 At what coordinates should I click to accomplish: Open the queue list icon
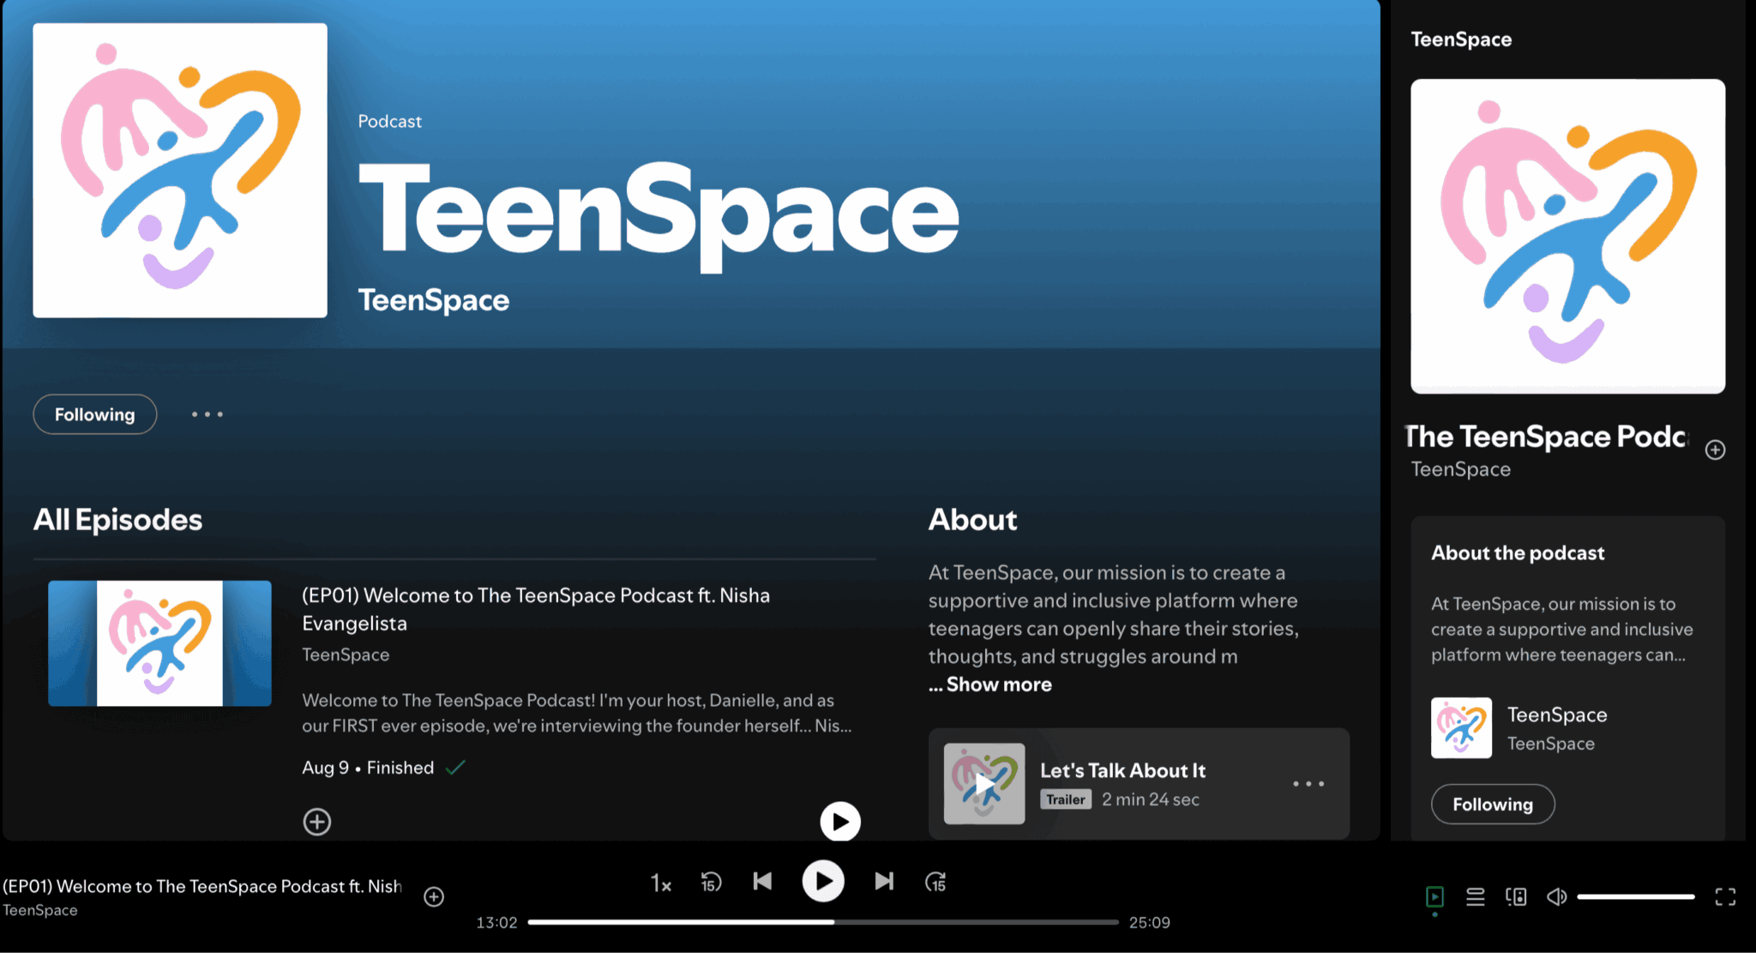[1475, 897]
